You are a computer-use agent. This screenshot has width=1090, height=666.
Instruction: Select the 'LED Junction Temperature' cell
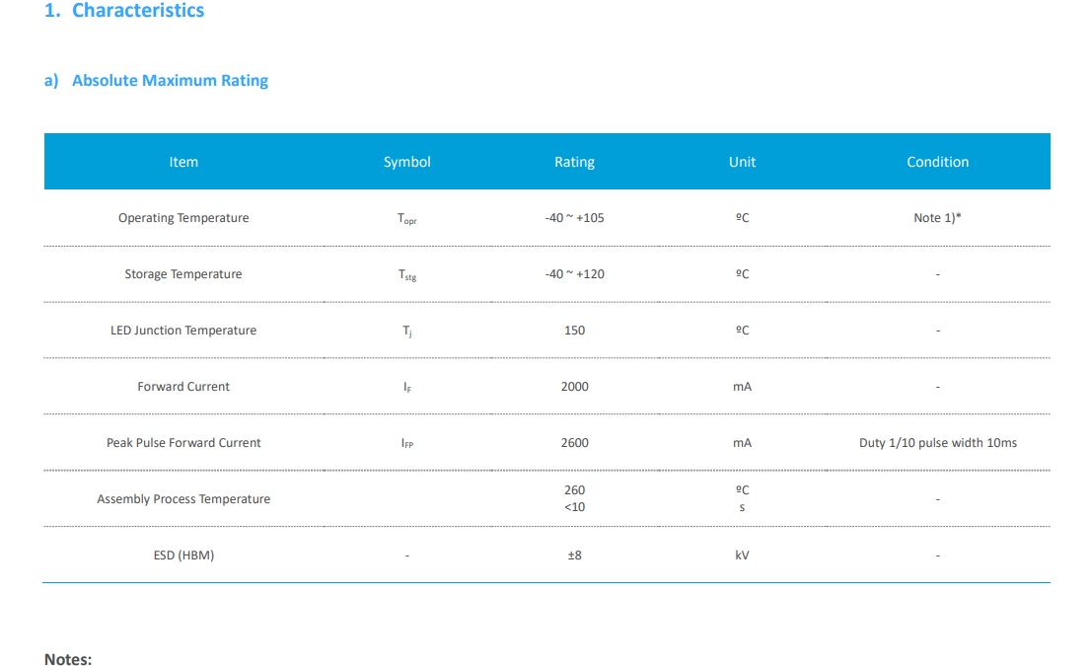pyautogui.click(x=183, y=331)
